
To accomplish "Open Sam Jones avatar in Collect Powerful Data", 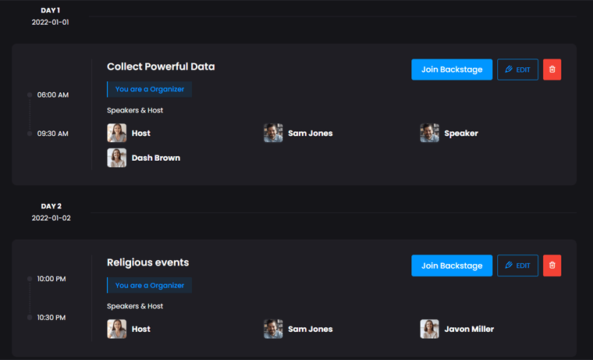I will [273, 133].
